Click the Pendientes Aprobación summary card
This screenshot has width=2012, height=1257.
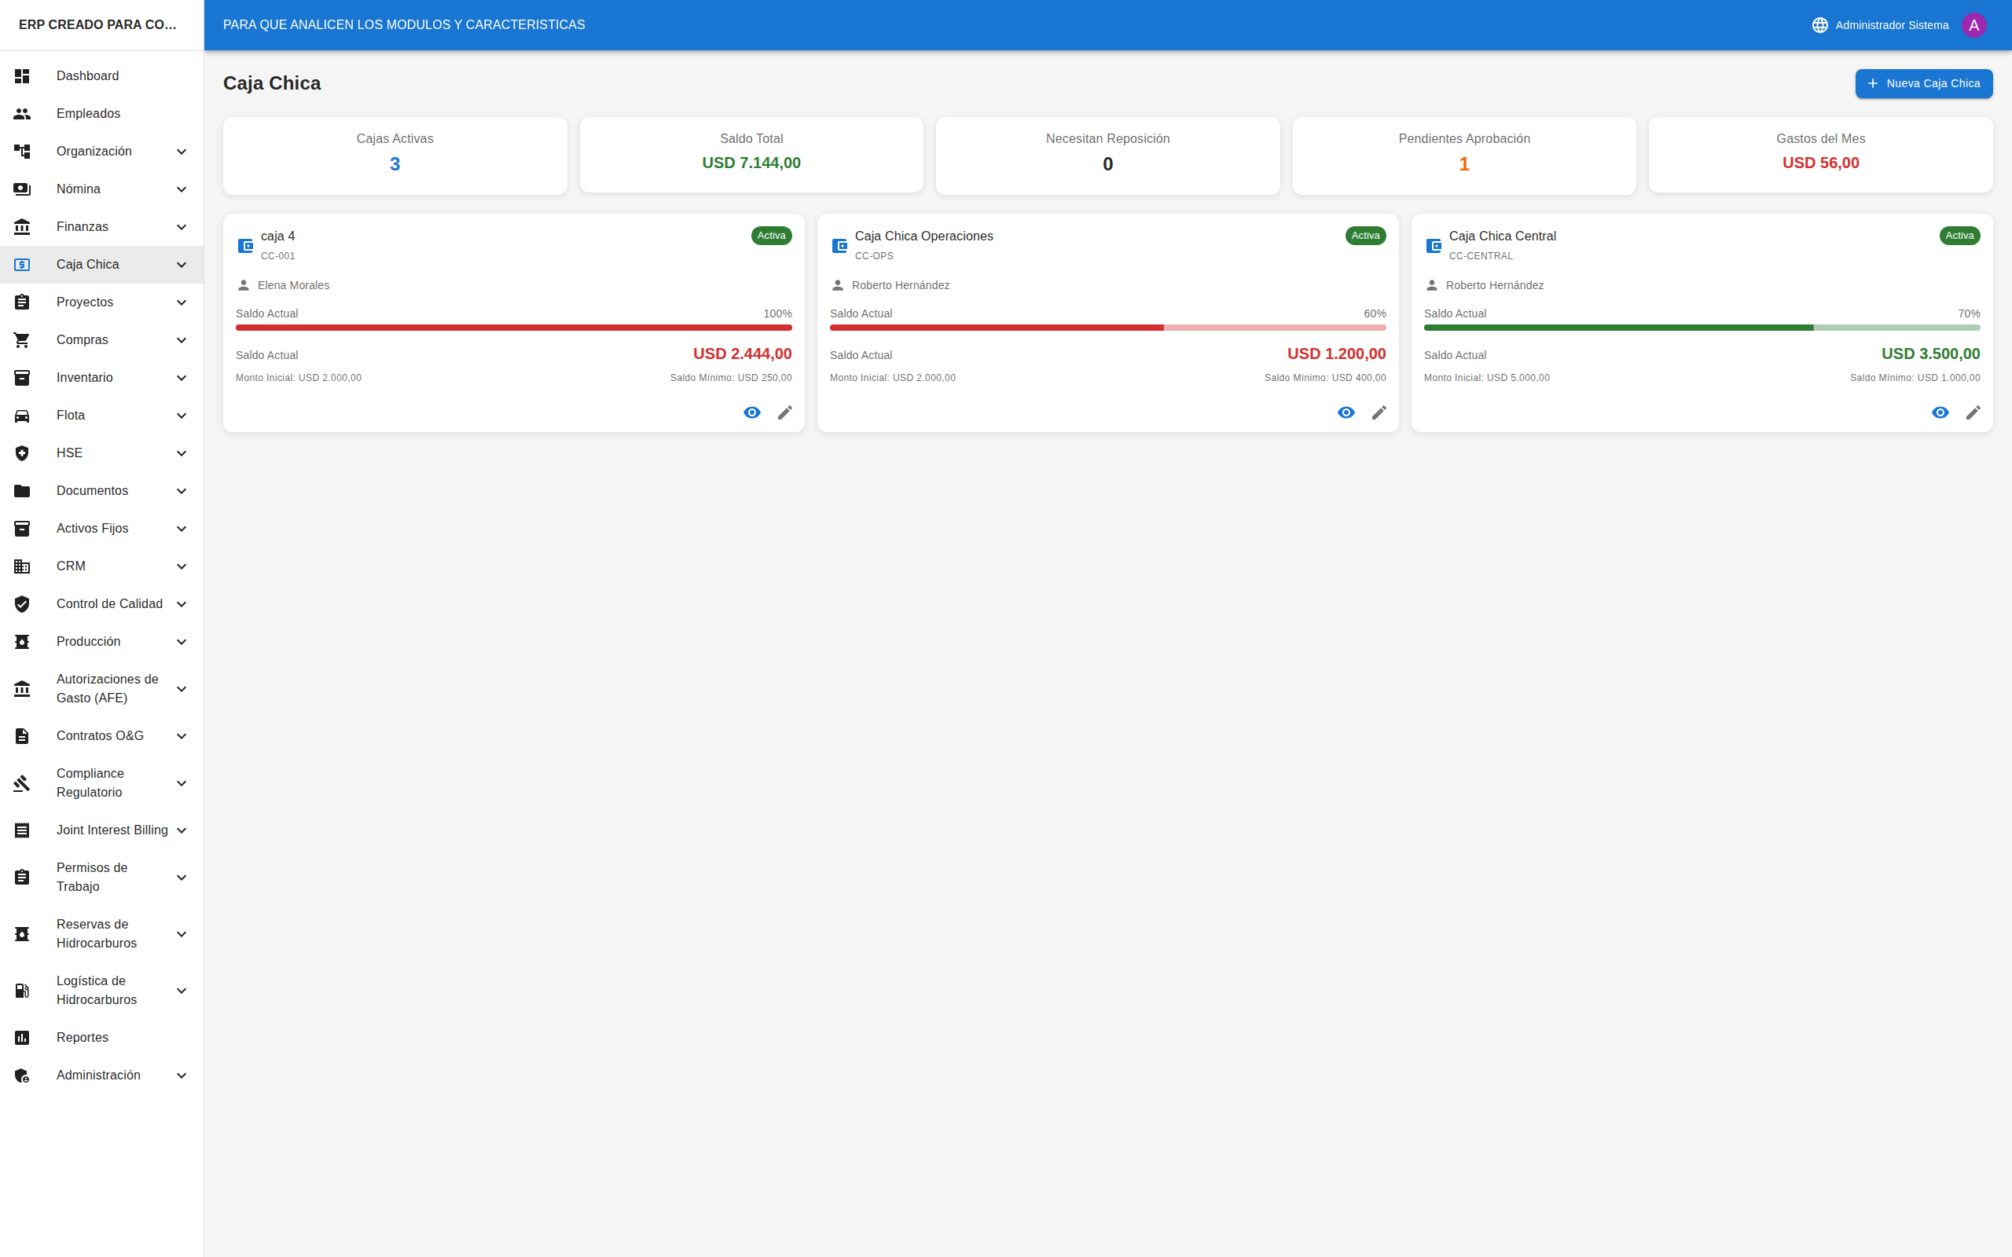click(x=1463, y=156)
